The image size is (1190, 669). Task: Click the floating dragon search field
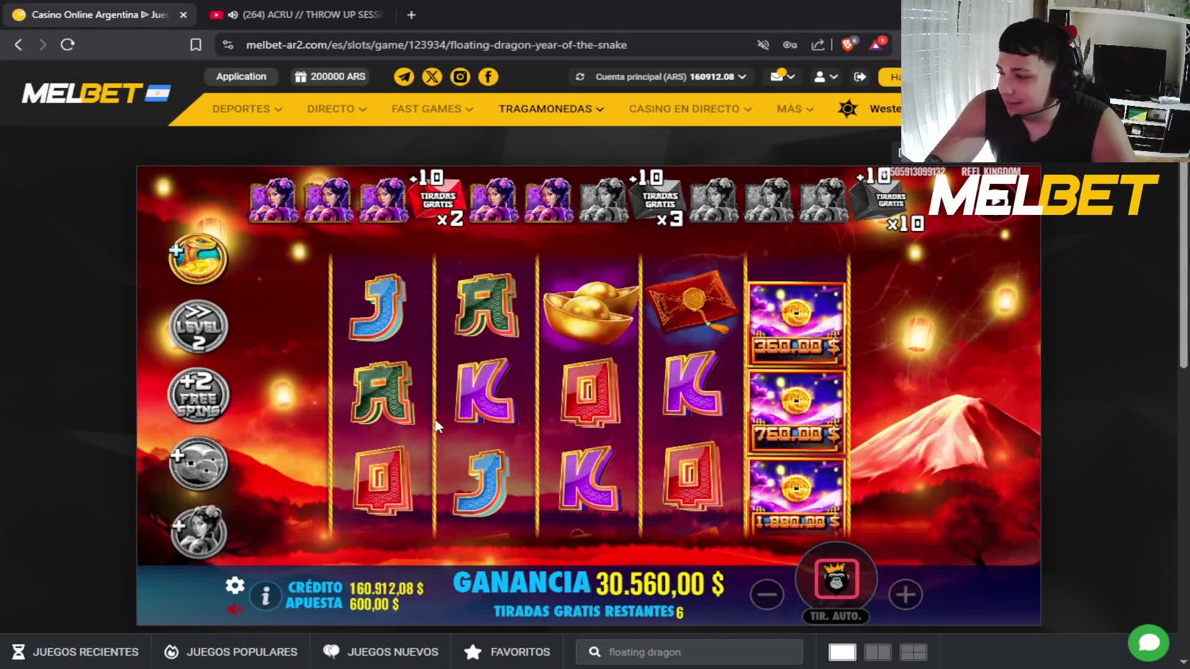689,652
